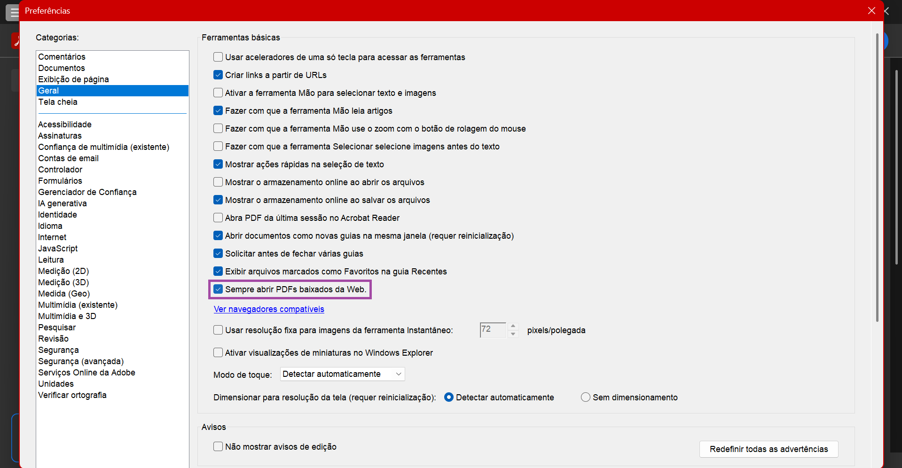Check Selecionar selects images before text
This screenshot has width=902, height=468.
218,146
